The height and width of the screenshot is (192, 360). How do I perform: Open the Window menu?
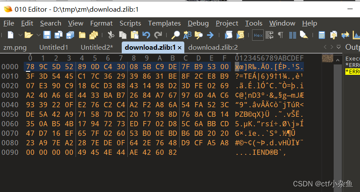[x=282, y=23]
